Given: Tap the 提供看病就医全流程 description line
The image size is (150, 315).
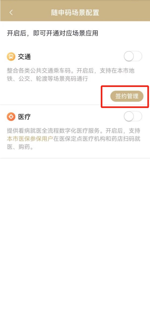Looking at the screenshot, I should pos(74,131).
